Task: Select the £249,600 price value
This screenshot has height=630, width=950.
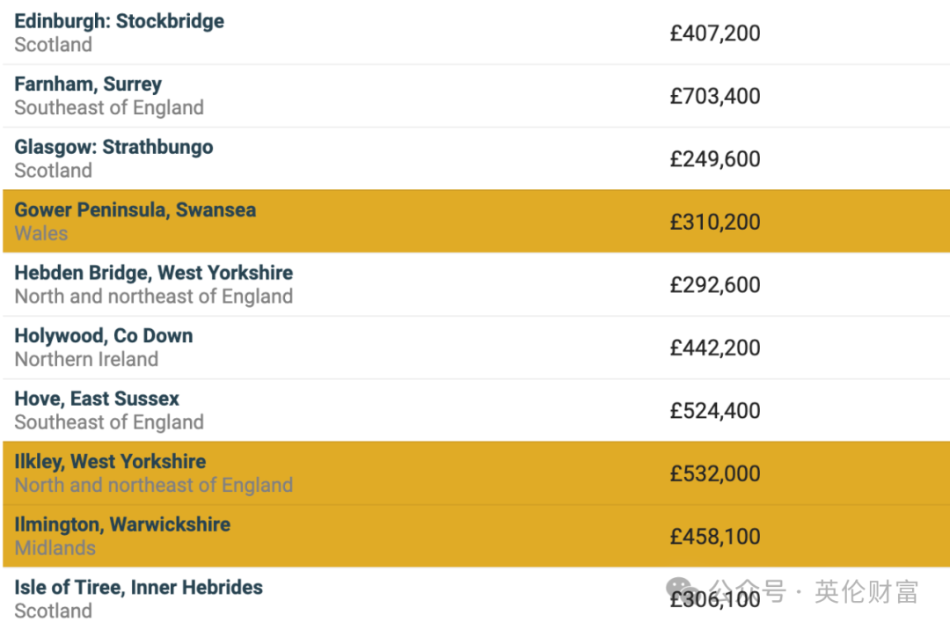Action: tap(715, 159)
